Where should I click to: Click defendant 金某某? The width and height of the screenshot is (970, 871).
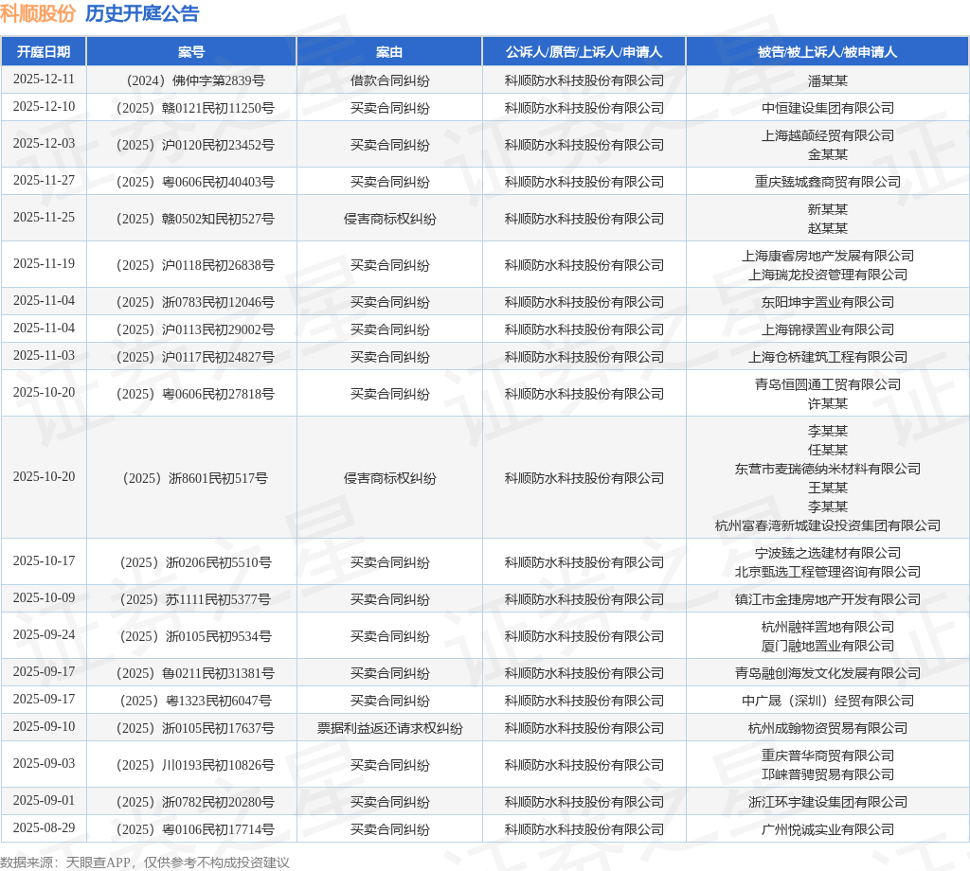click(828, 154)
